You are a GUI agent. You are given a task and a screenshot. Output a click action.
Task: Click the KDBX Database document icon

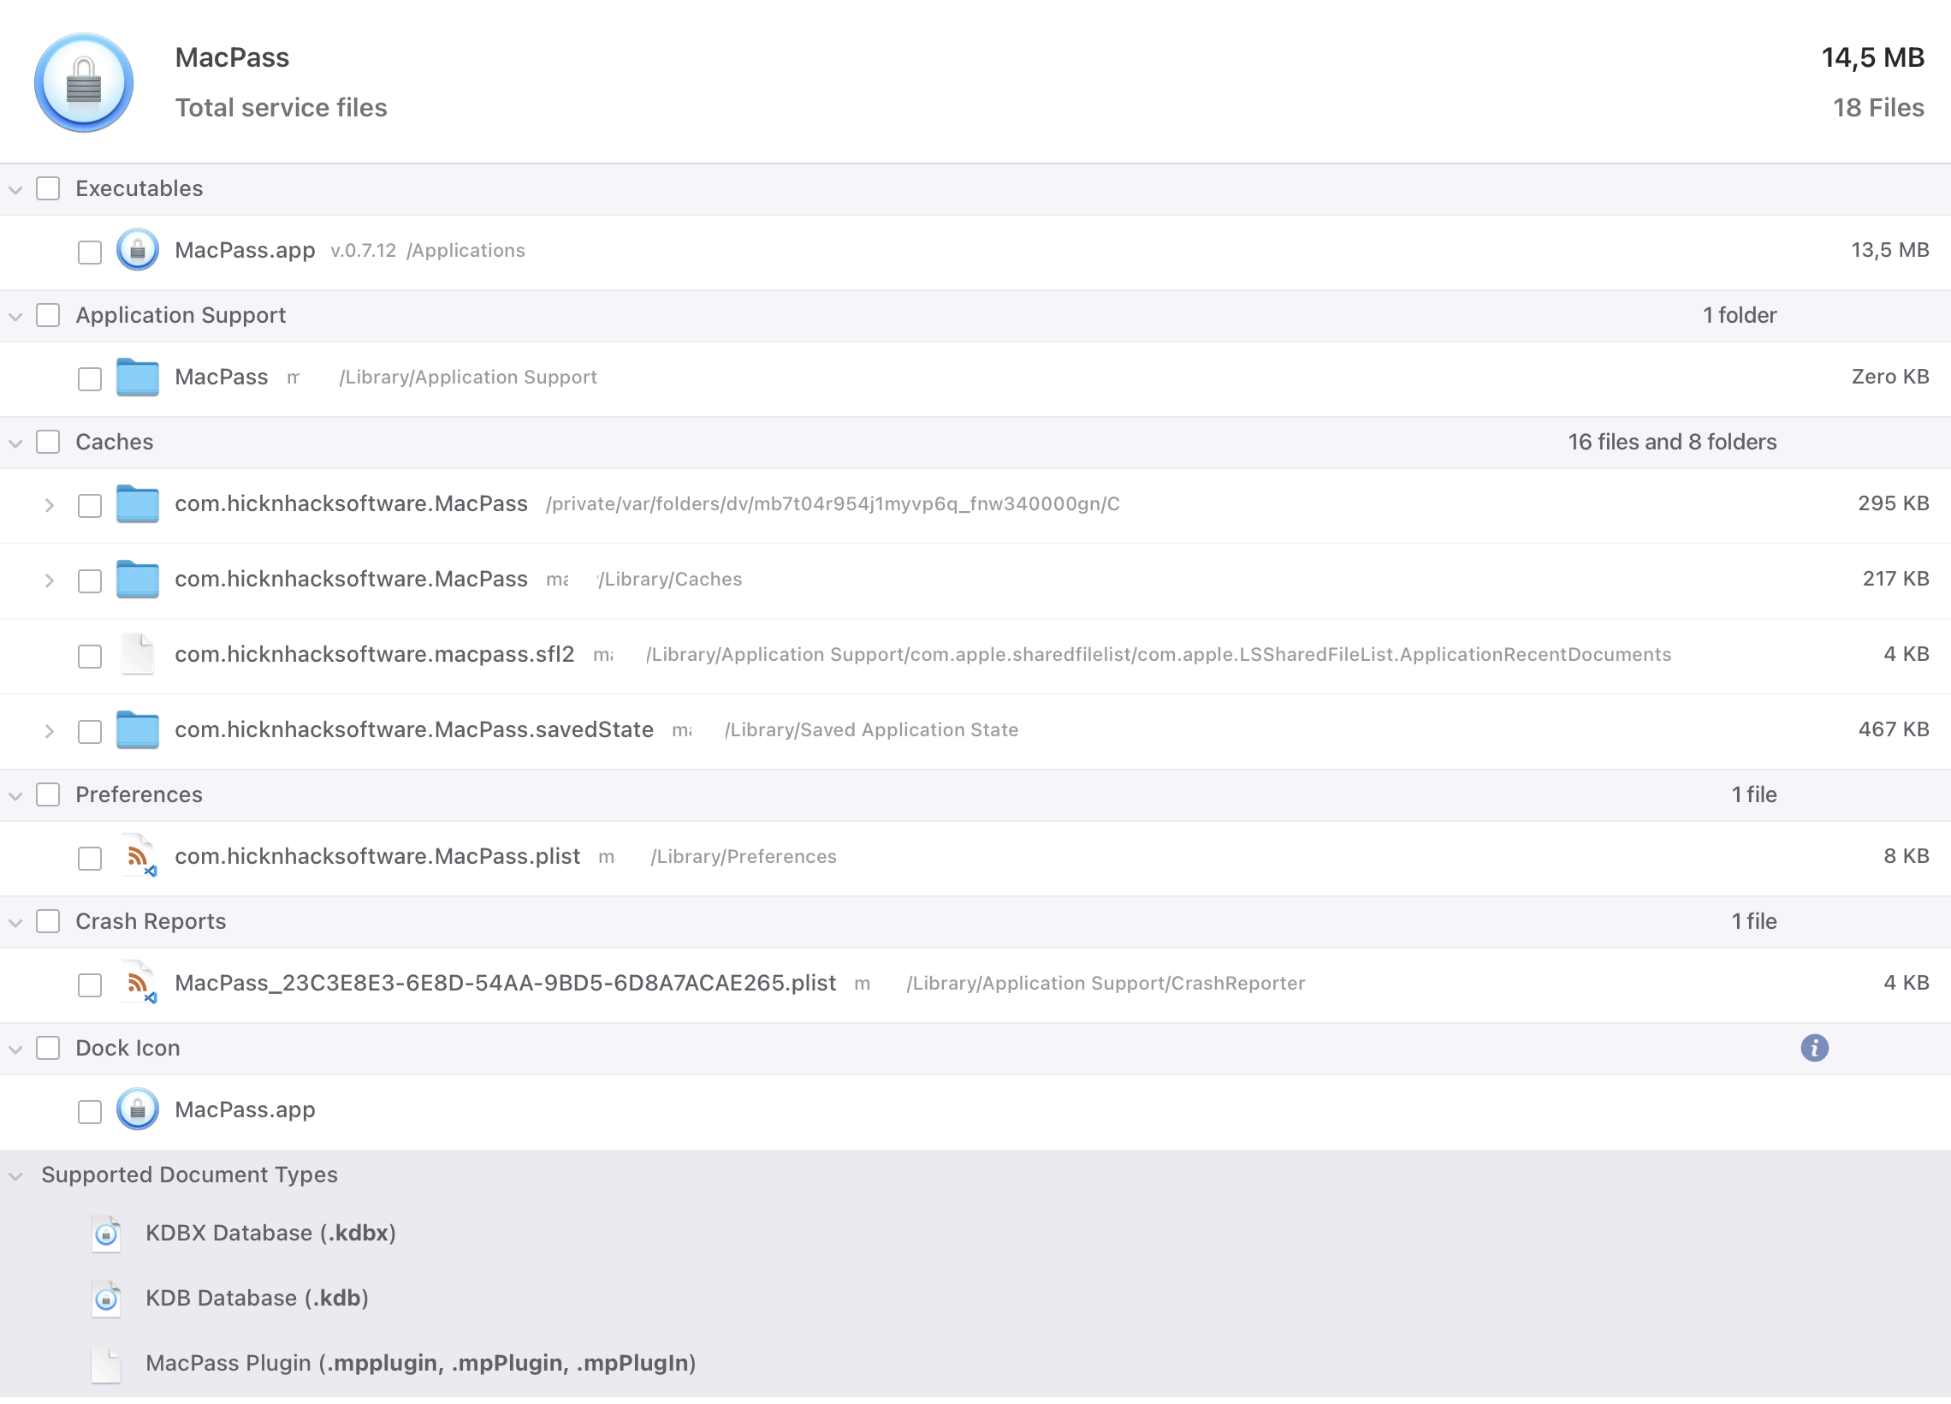105,1234
